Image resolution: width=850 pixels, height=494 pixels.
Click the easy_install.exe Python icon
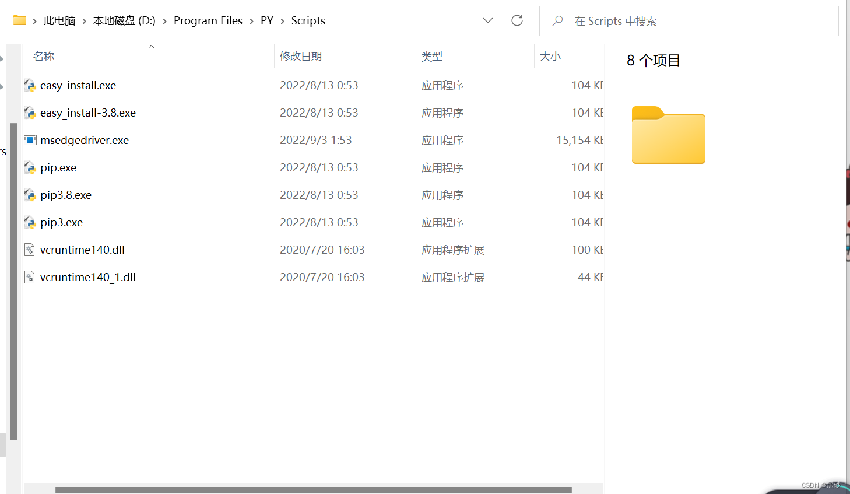(x=30, y=86)
